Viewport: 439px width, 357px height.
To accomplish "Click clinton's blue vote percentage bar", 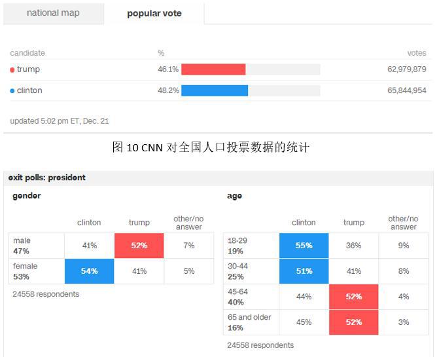I will pos(215,90).
